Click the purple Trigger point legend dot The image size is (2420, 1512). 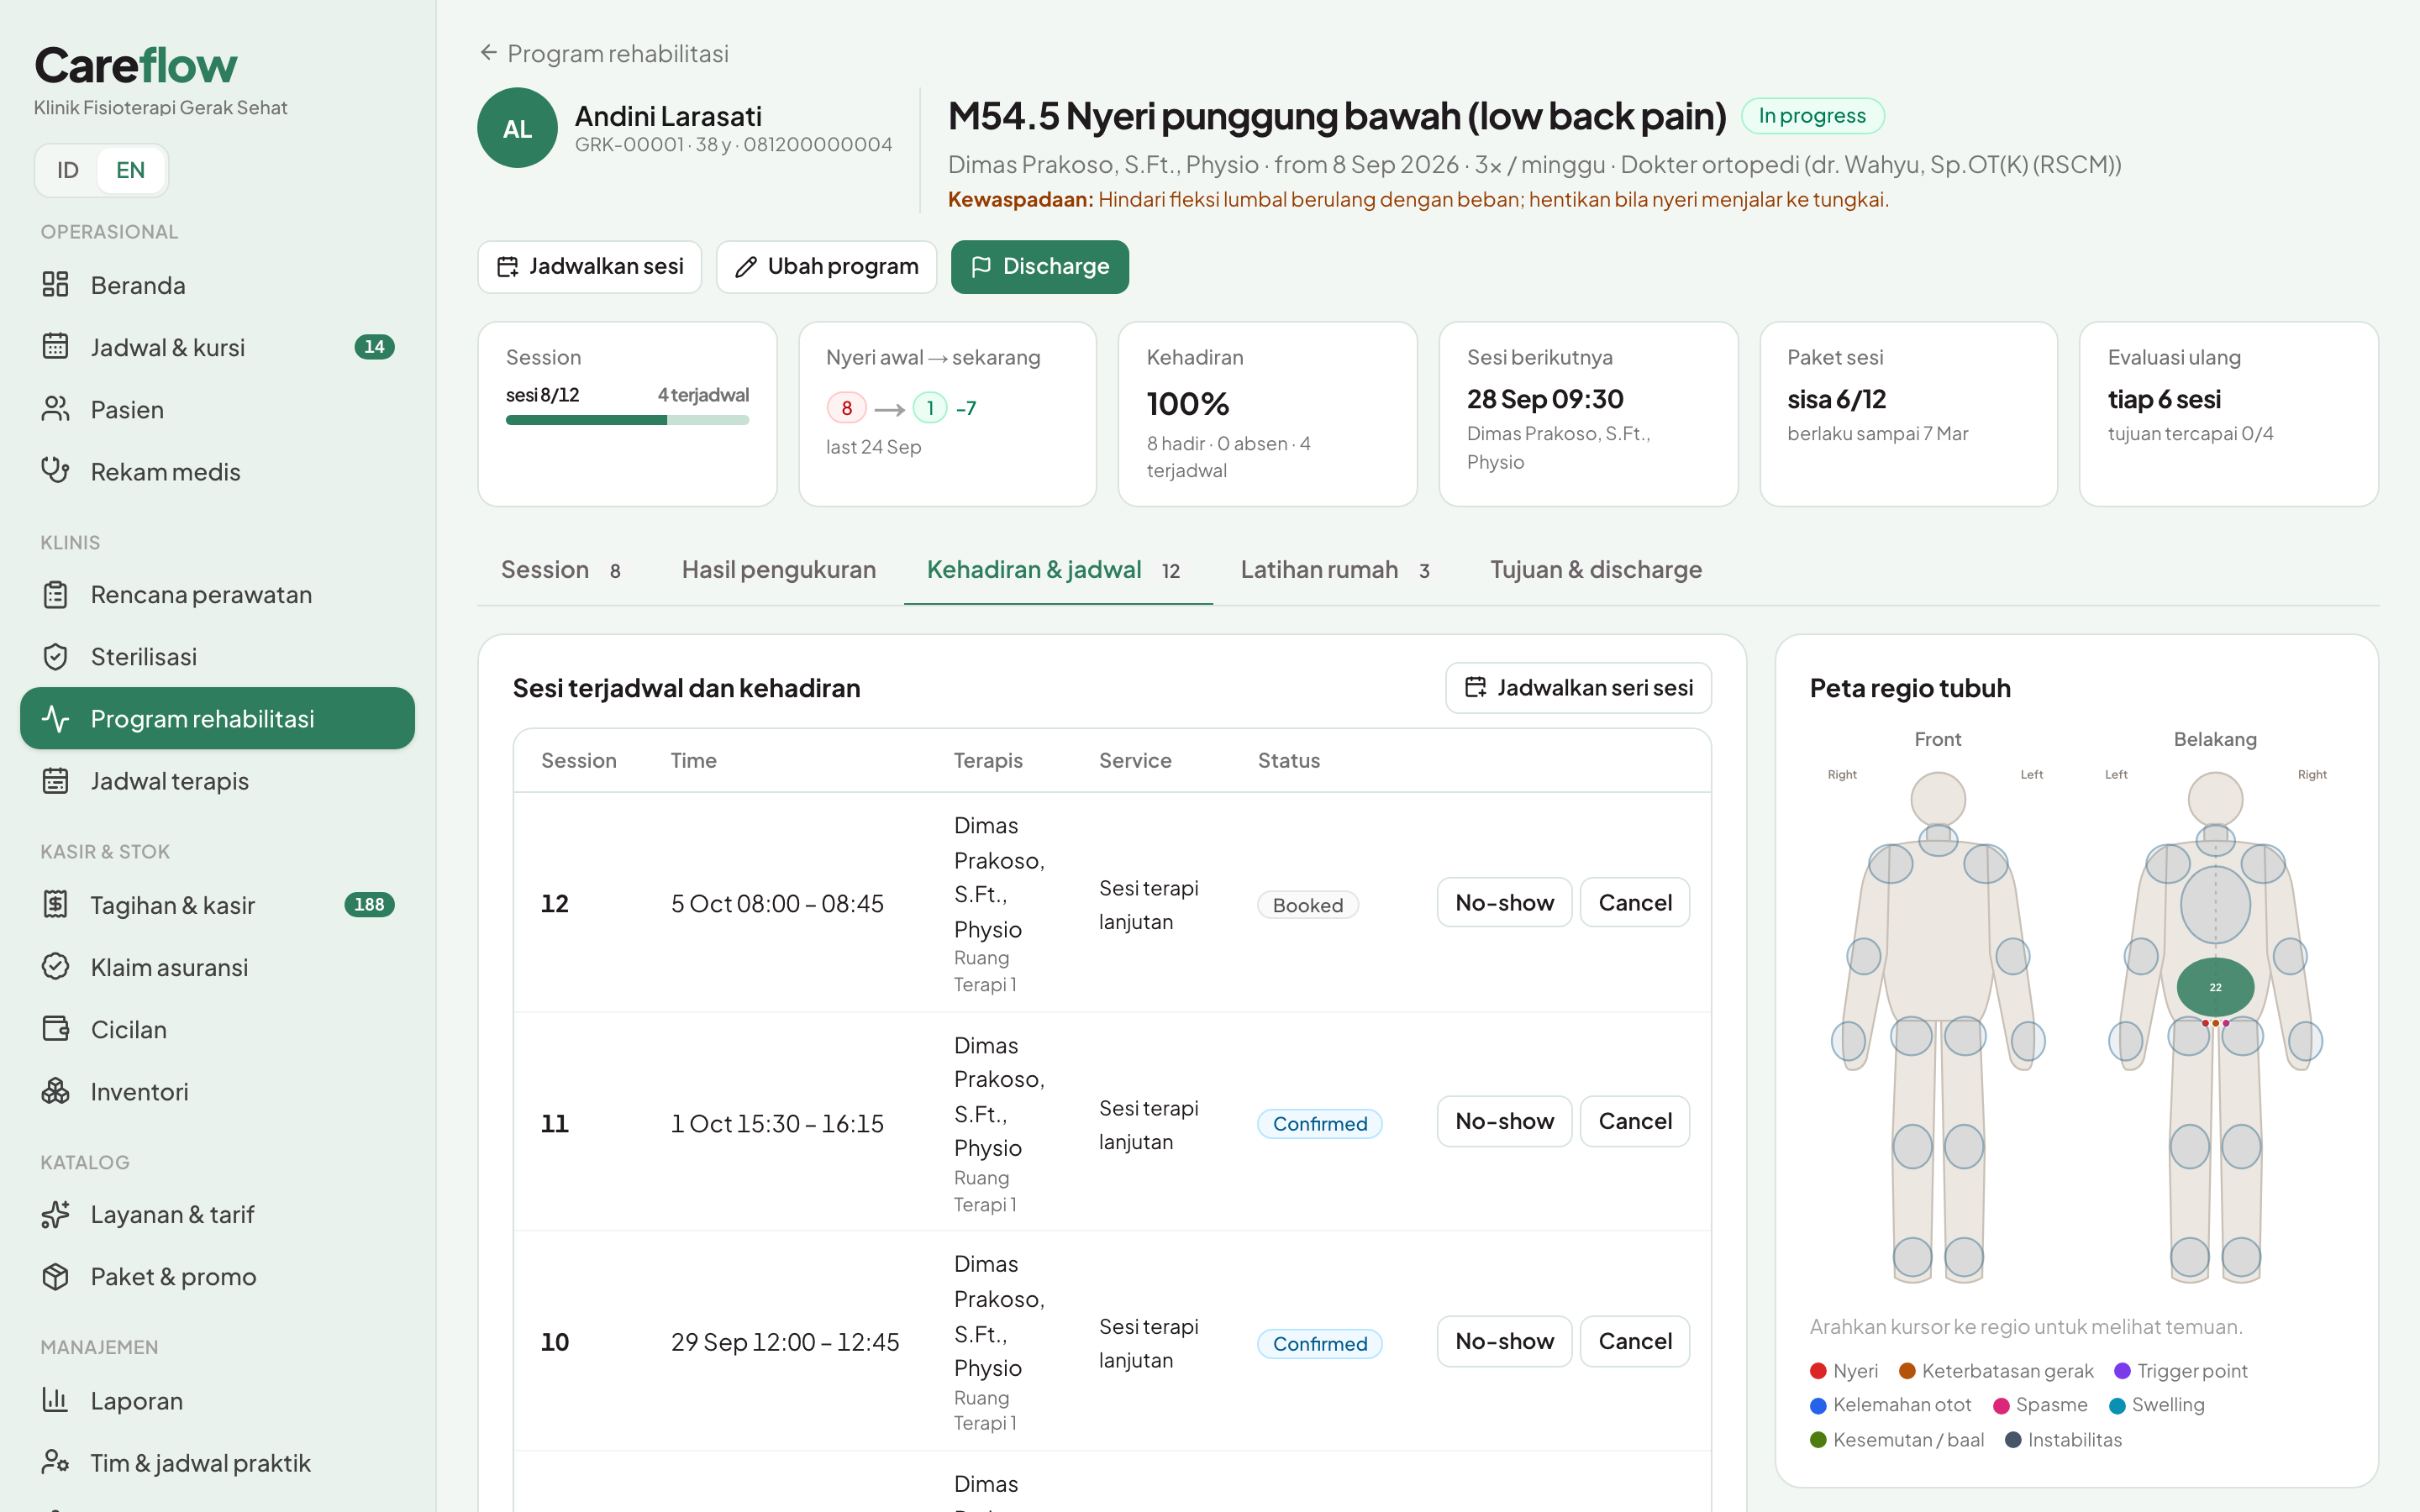point(2122,1371)
